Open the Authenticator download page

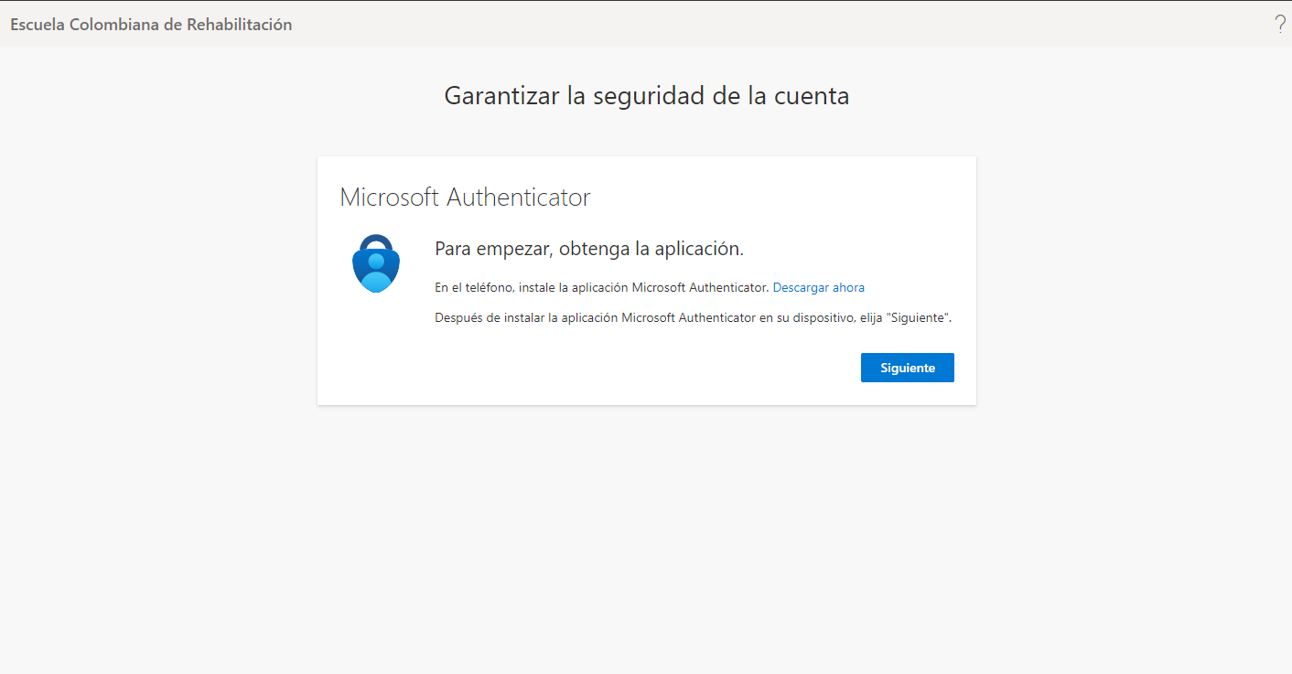coord(818,287)
